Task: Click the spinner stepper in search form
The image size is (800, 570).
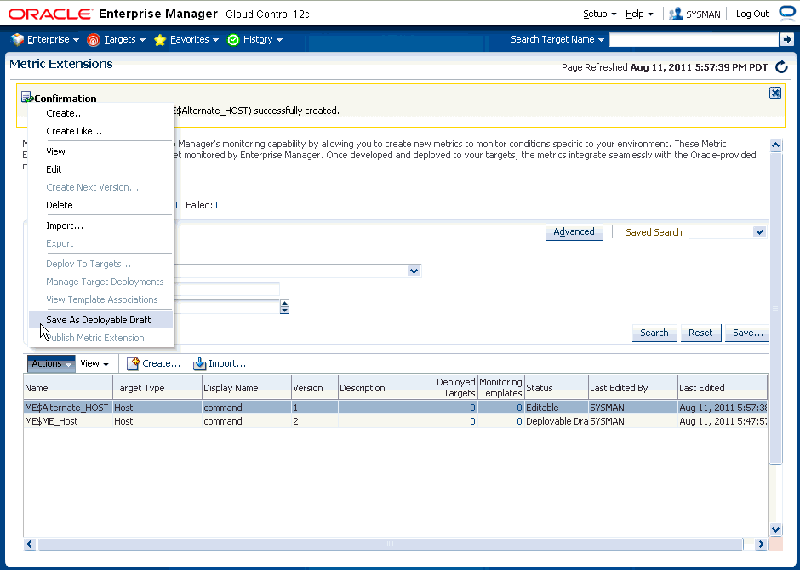Action: (285, 306)
